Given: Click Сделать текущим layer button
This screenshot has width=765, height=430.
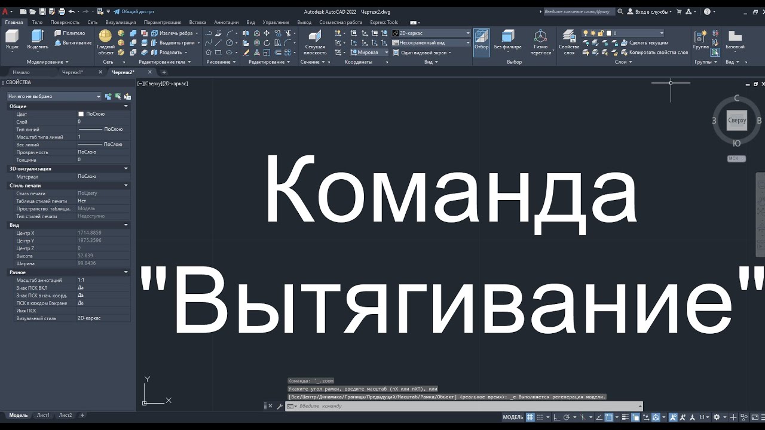Looking at the screenshot, I should [x=644, y=43].
